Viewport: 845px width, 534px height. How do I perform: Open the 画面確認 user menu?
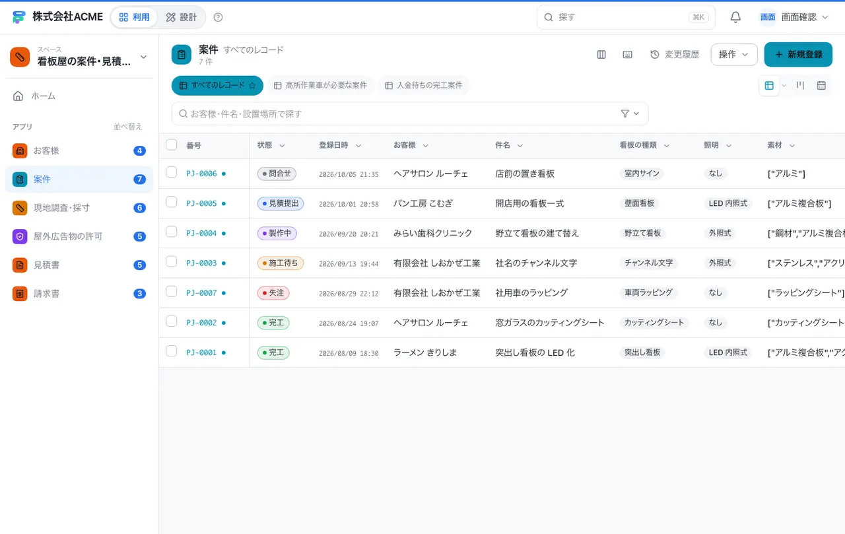[x=794, y=17]
